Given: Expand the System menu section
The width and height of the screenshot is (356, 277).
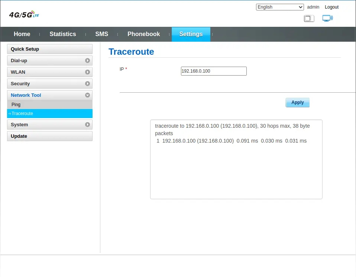Looking at the screenshot, I should 49,125.
